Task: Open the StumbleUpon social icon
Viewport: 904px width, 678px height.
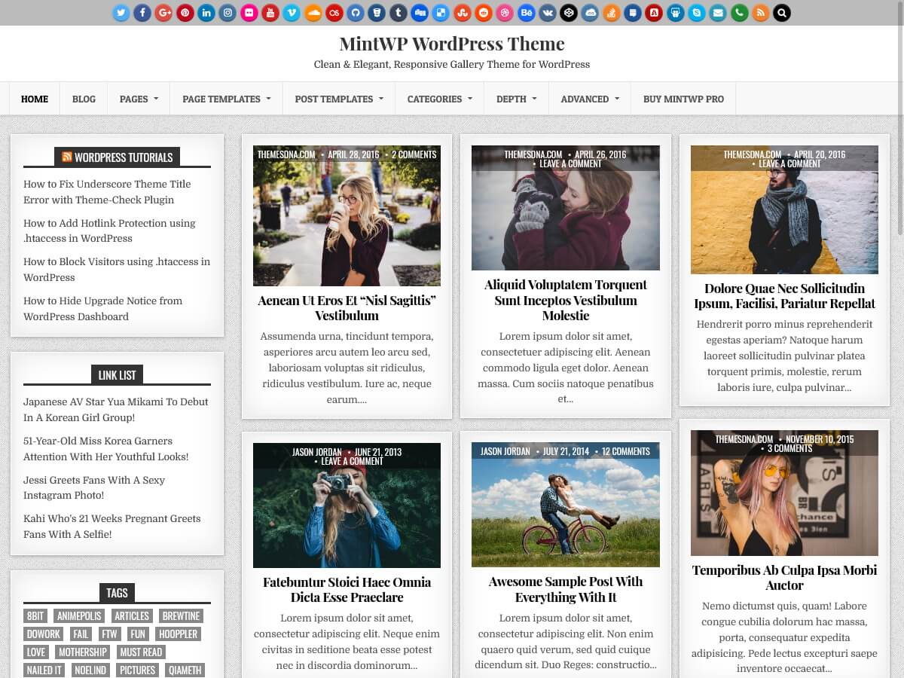Action: tap(463, 13)
